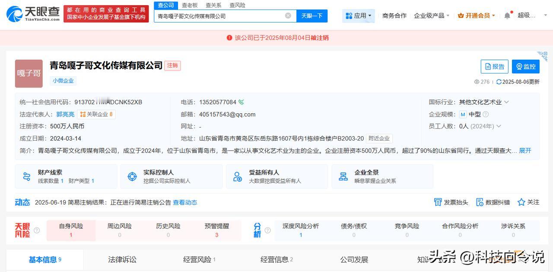The height and width of the screenshot is (272, 553).
Task: Click the 查看动态 link
Action: coord(185,202)
